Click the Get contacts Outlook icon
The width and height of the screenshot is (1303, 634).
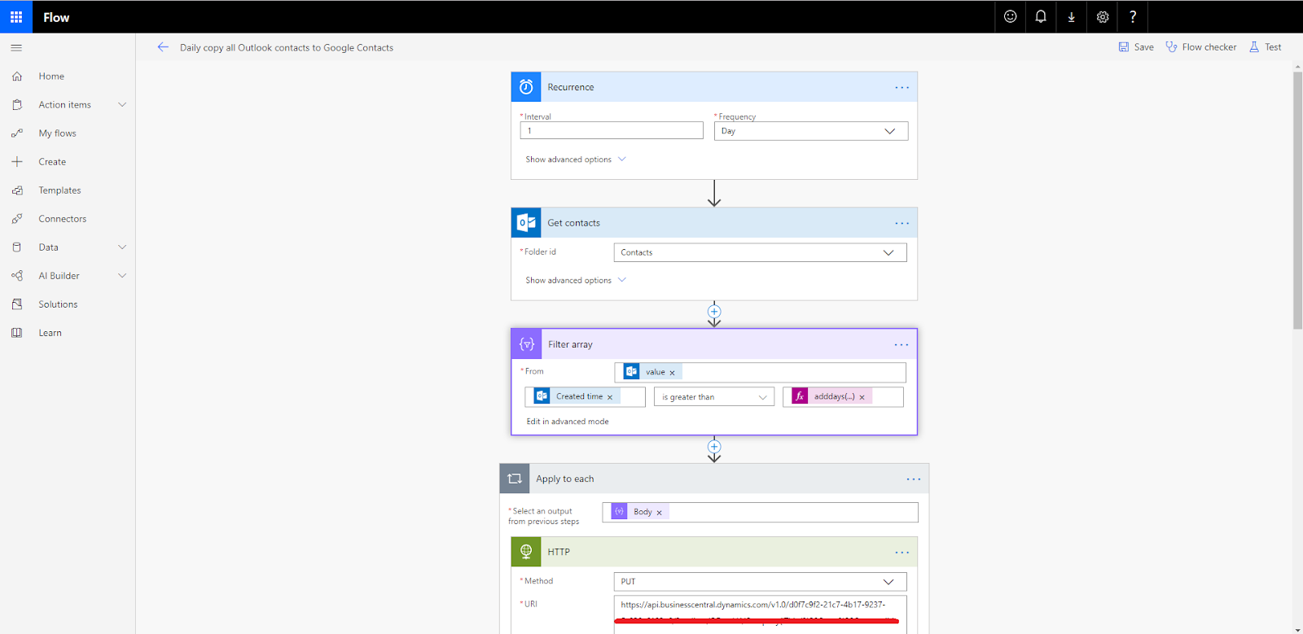[x=526, y=223]
